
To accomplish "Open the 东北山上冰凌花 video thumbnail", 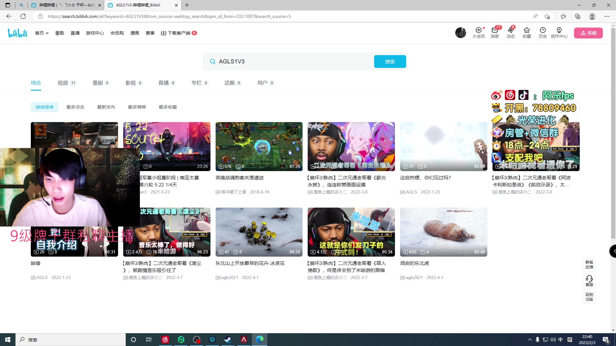I will [259, 232].
